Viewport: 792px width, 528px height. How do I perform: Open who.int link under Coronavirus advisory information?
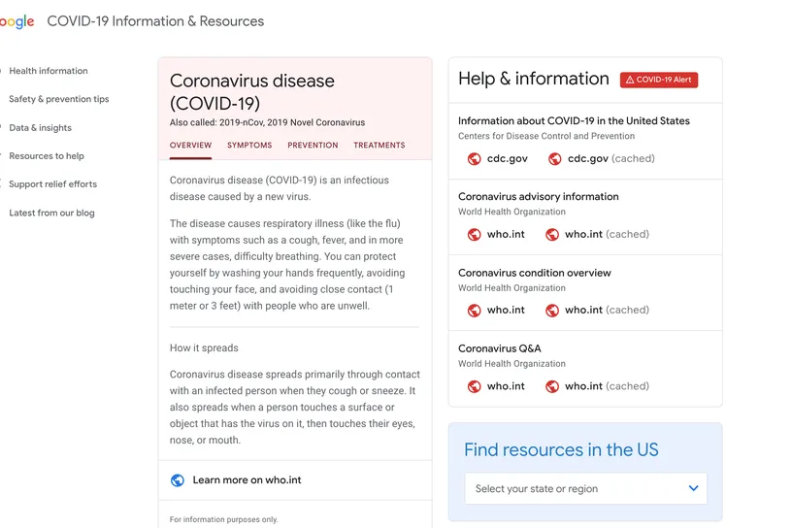tap(506, 235)
